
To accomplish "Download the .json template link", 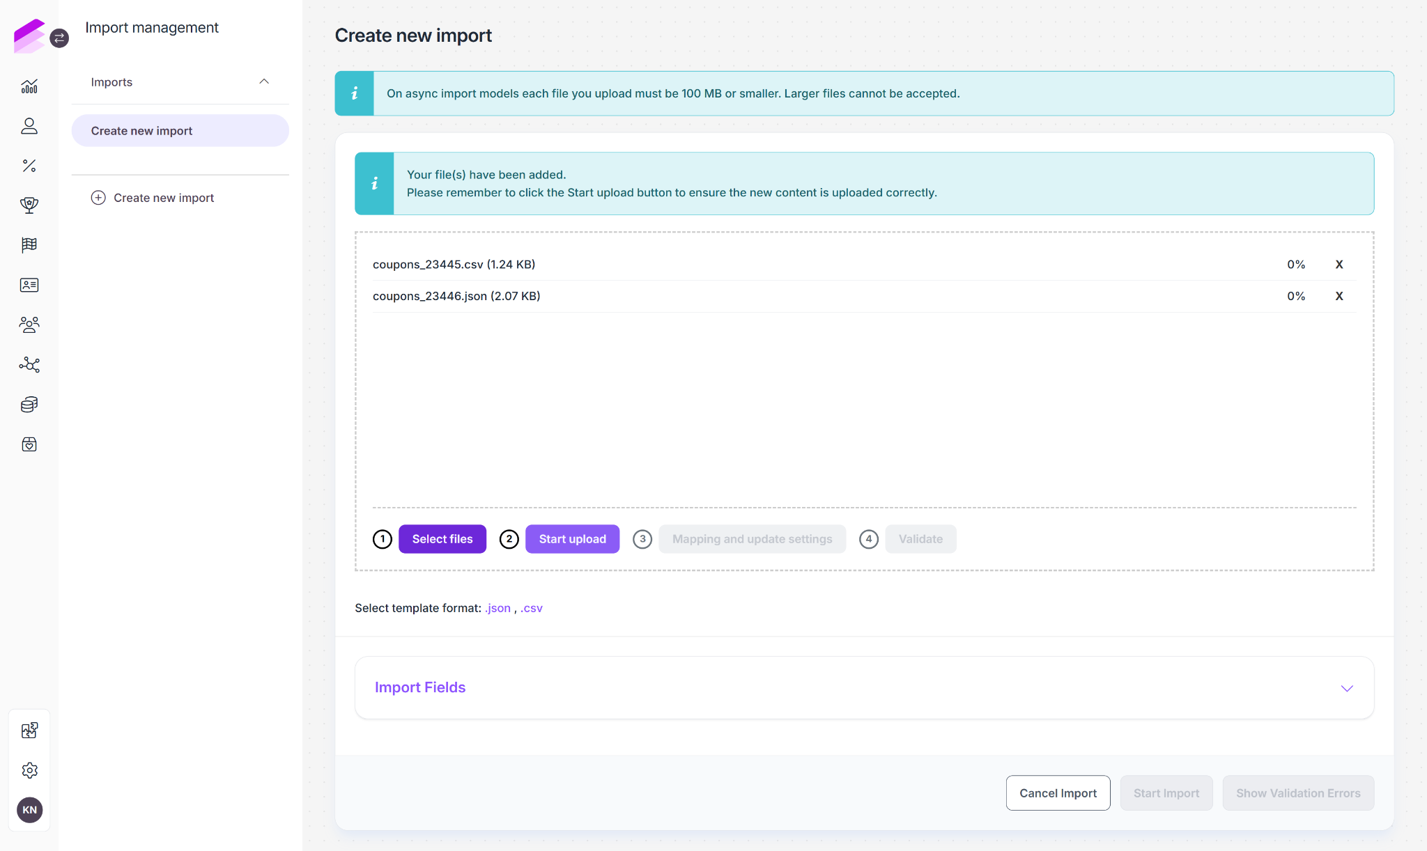I will coord(498,608).
